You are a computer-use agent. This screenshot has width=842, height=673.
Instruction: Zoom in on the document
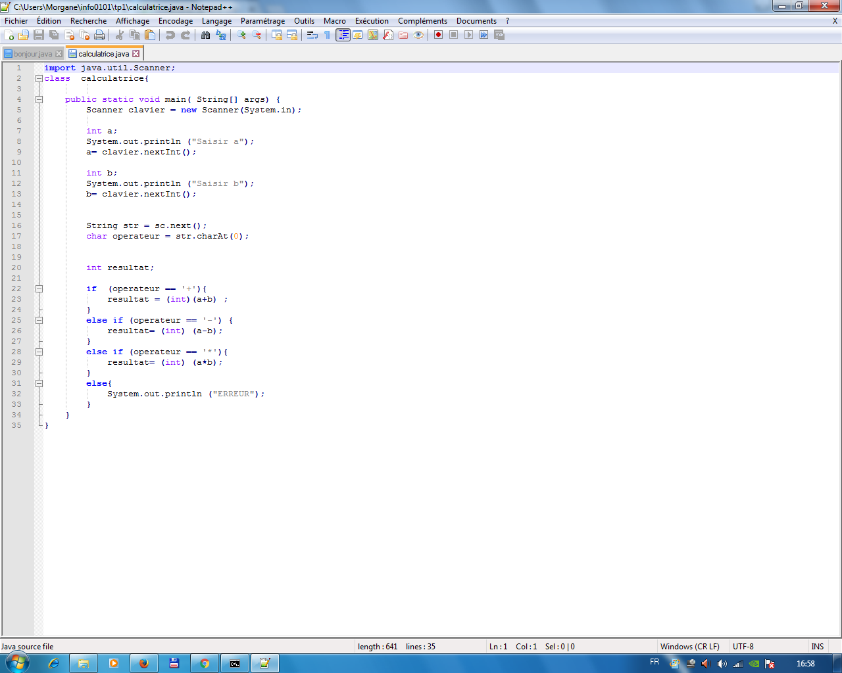tap(241, 35)
